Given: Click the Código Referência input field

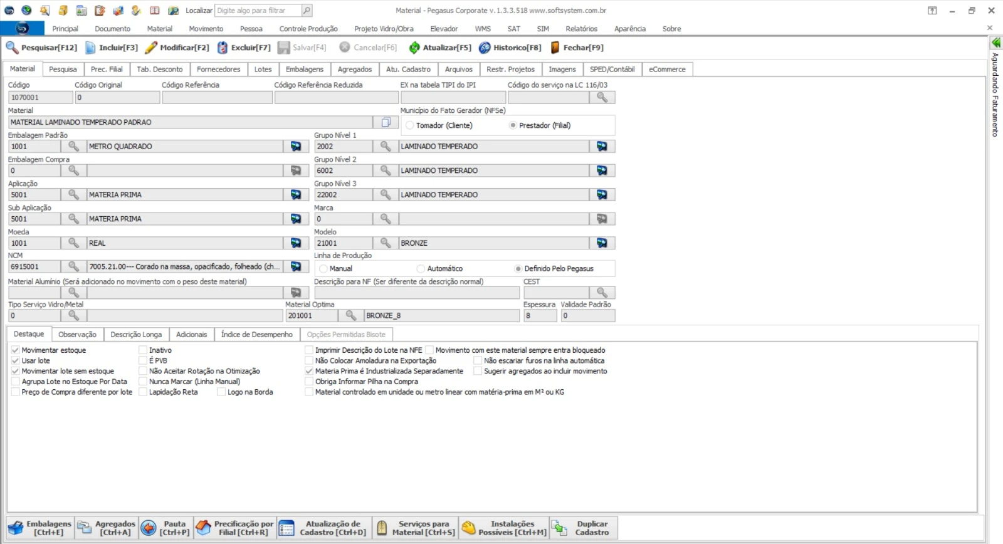Looking at the screenshot, I should [217, 97].
